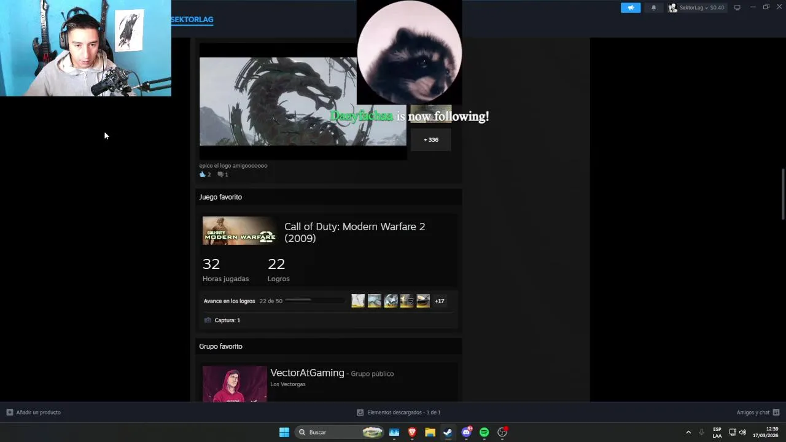Like the artwork with thumbs-up icon
The height and width of the screenshot is (442, 786).
pyautogui.click(x=203, y=174)
